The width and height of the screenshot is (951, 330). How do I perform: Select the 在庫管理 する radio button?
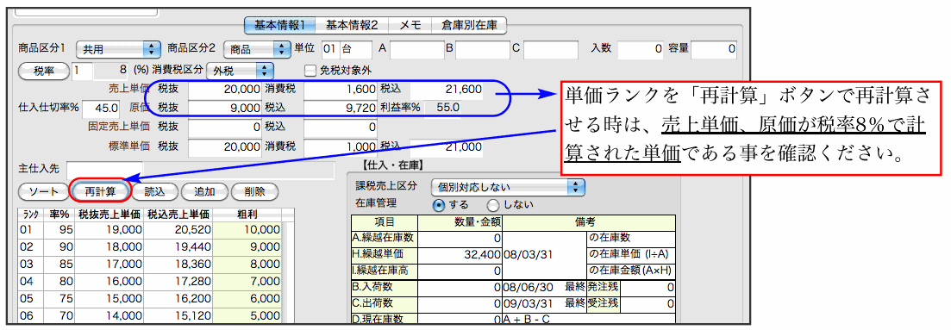point(438,204)
